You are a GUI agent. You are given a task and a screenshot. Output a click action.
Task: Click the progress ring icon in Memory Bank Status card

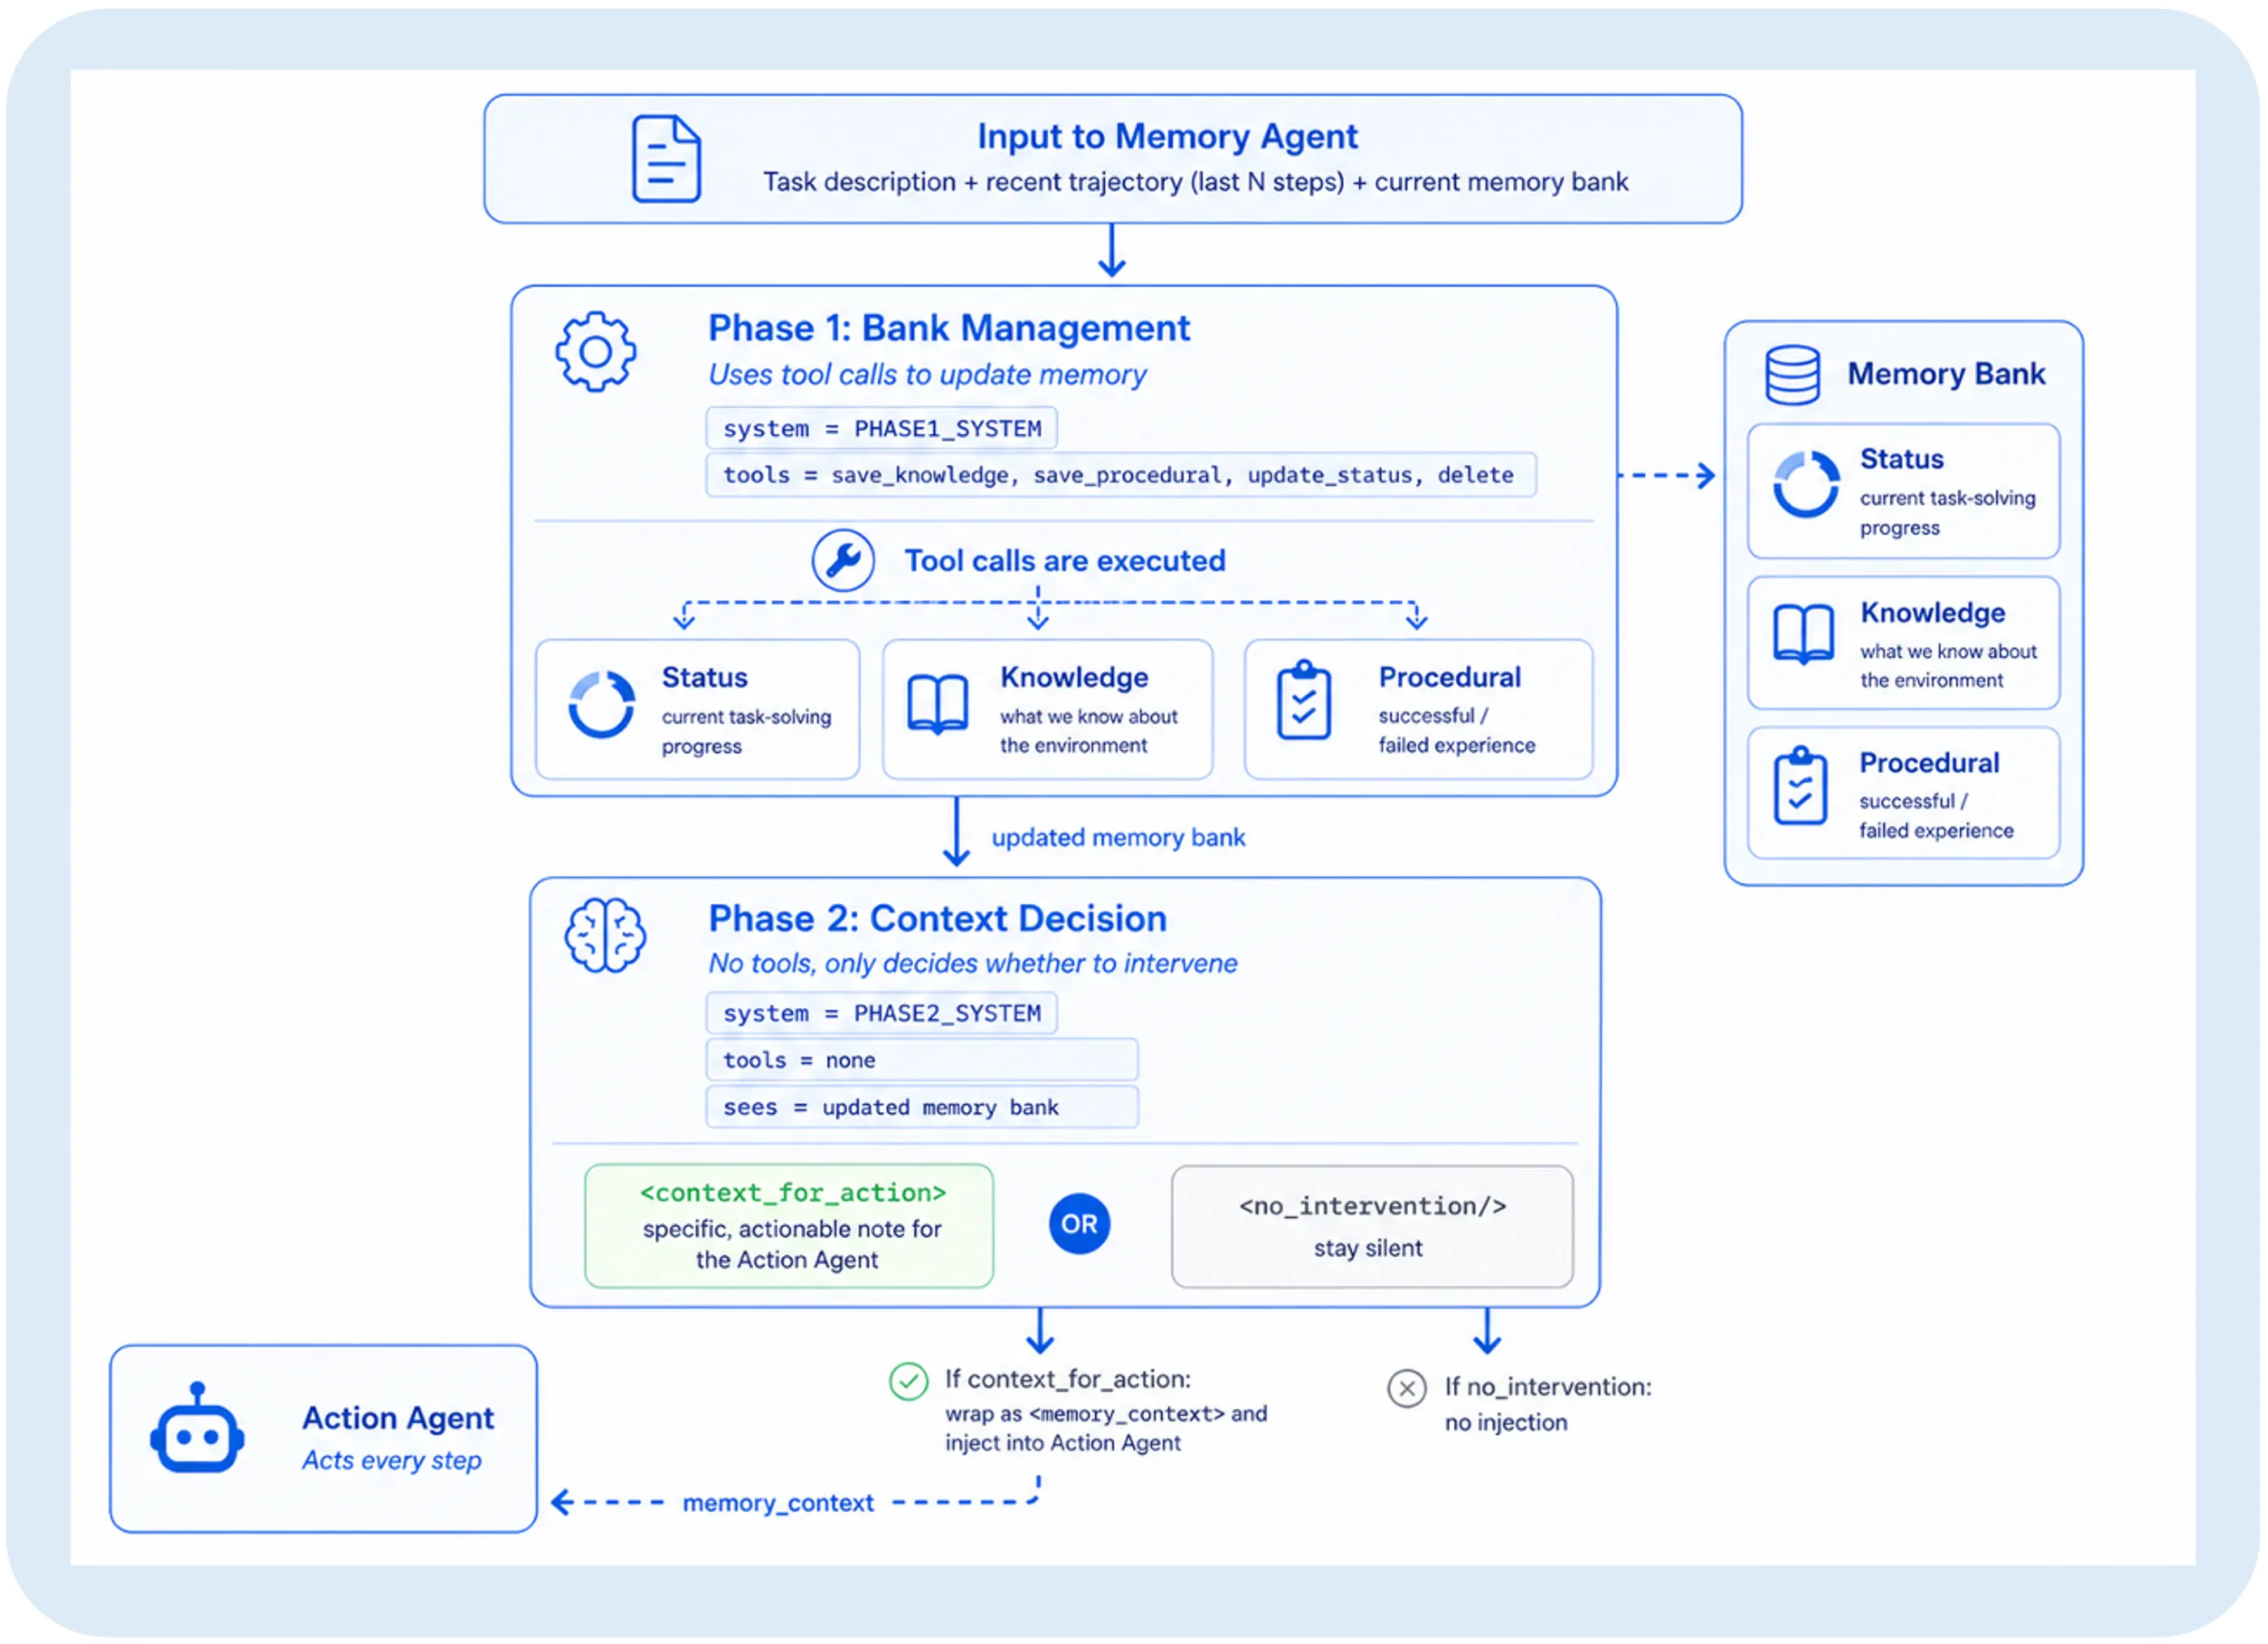point(1806,484)
